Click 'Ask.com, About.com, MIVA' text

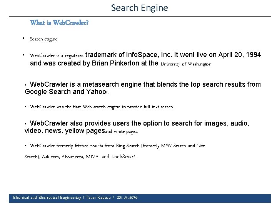[68, 157]
